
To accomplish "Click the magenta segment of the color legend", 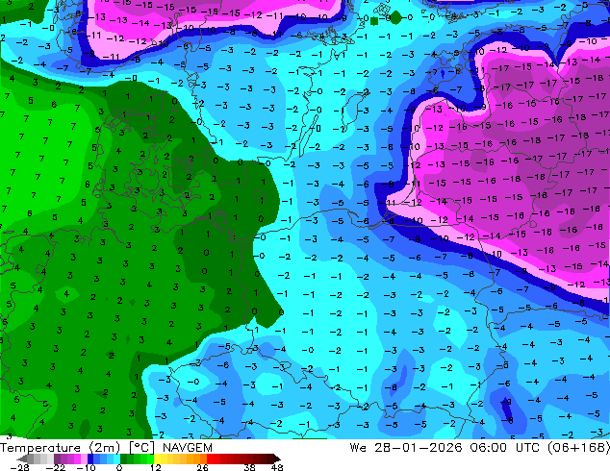I will (x=77, y=459).
